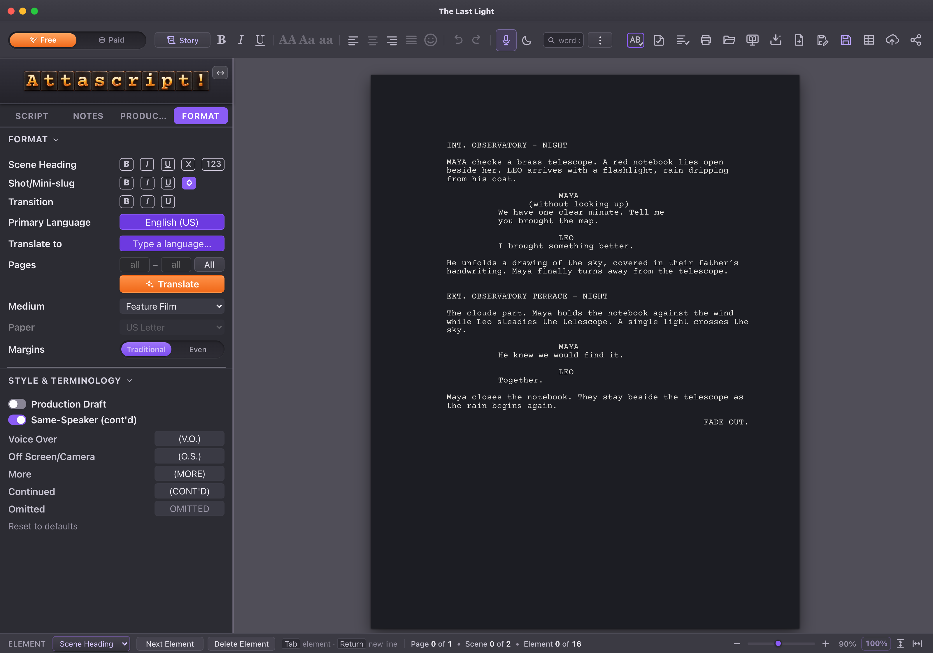Select the FORMAT tab
This screenshot has width=933, height=653.
tap(201, 116)
